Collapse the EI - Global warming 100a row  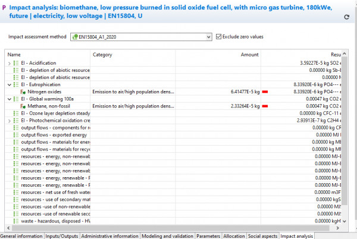(9, 99)
